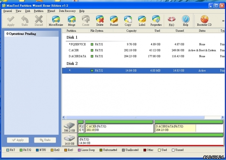
Task: Select the D:ACERDATA partition row
Action: (143, 56)
